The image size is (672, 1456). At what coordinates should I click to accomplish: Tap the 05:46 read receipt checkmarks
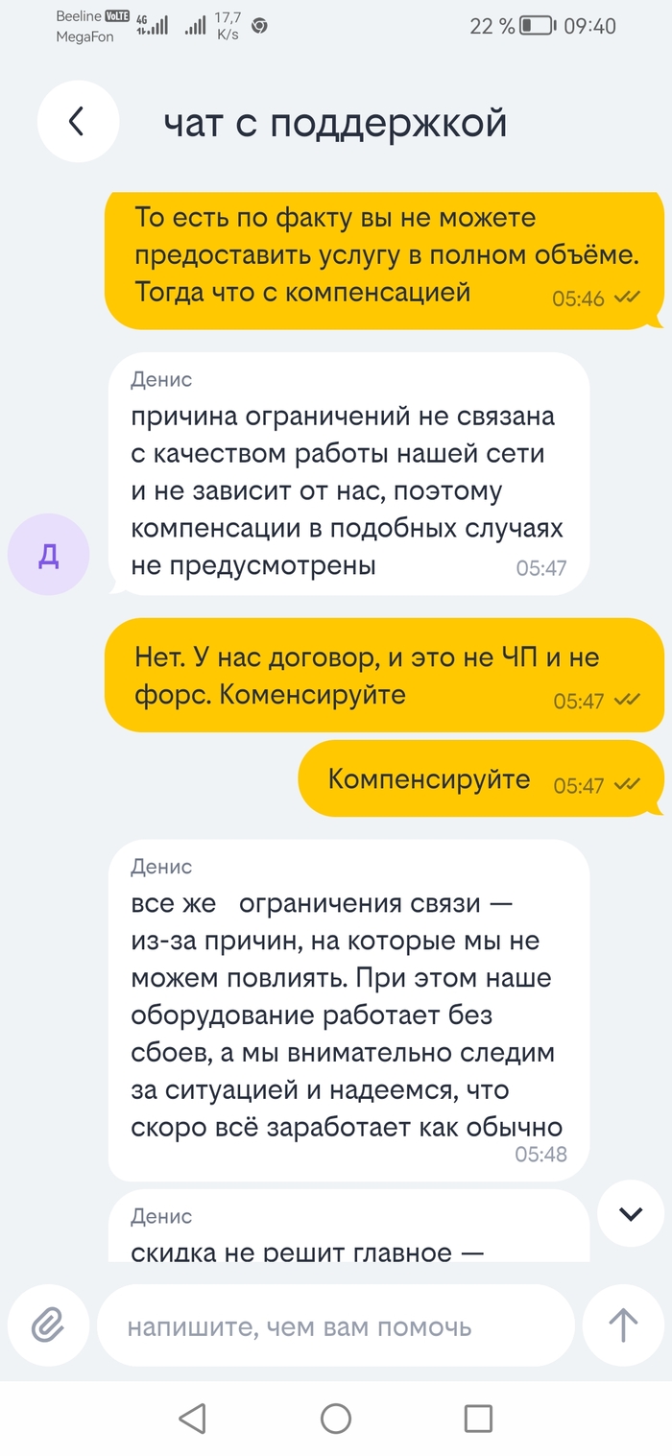pos(628,298)
